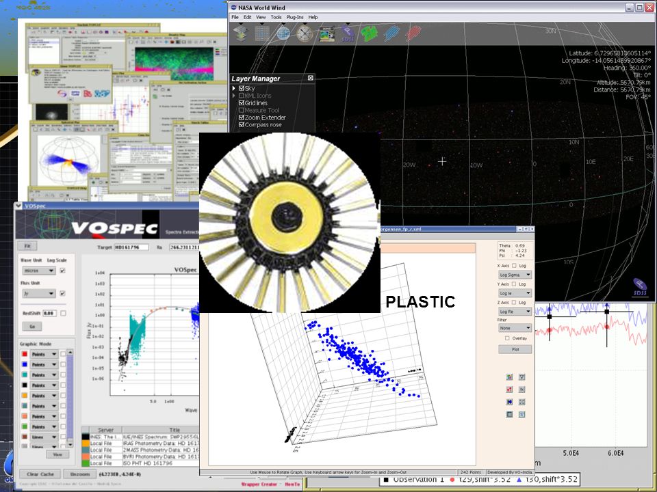Open the Filter None dropdown
Screen dimensions: 657x492
[515, 328]
